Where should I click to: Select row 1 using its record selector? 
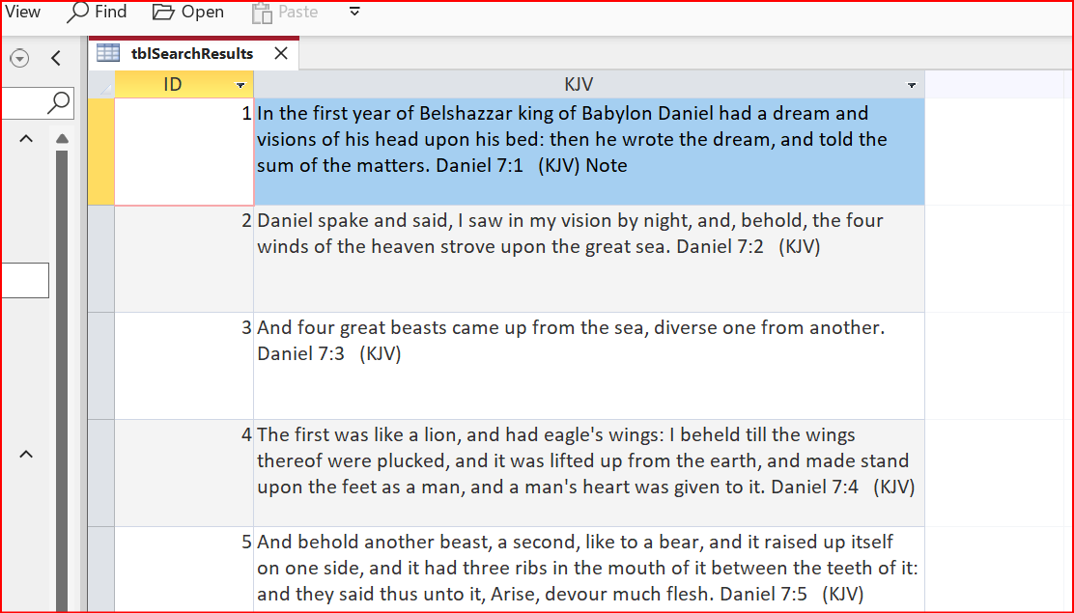[101, 152]
